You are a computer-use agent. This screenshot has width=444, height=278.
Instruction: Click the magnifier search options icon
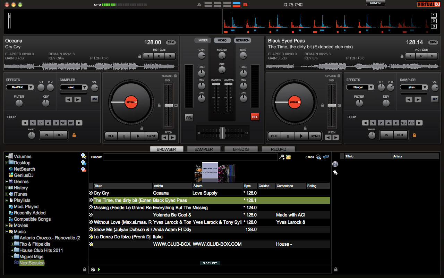(282, 157)
